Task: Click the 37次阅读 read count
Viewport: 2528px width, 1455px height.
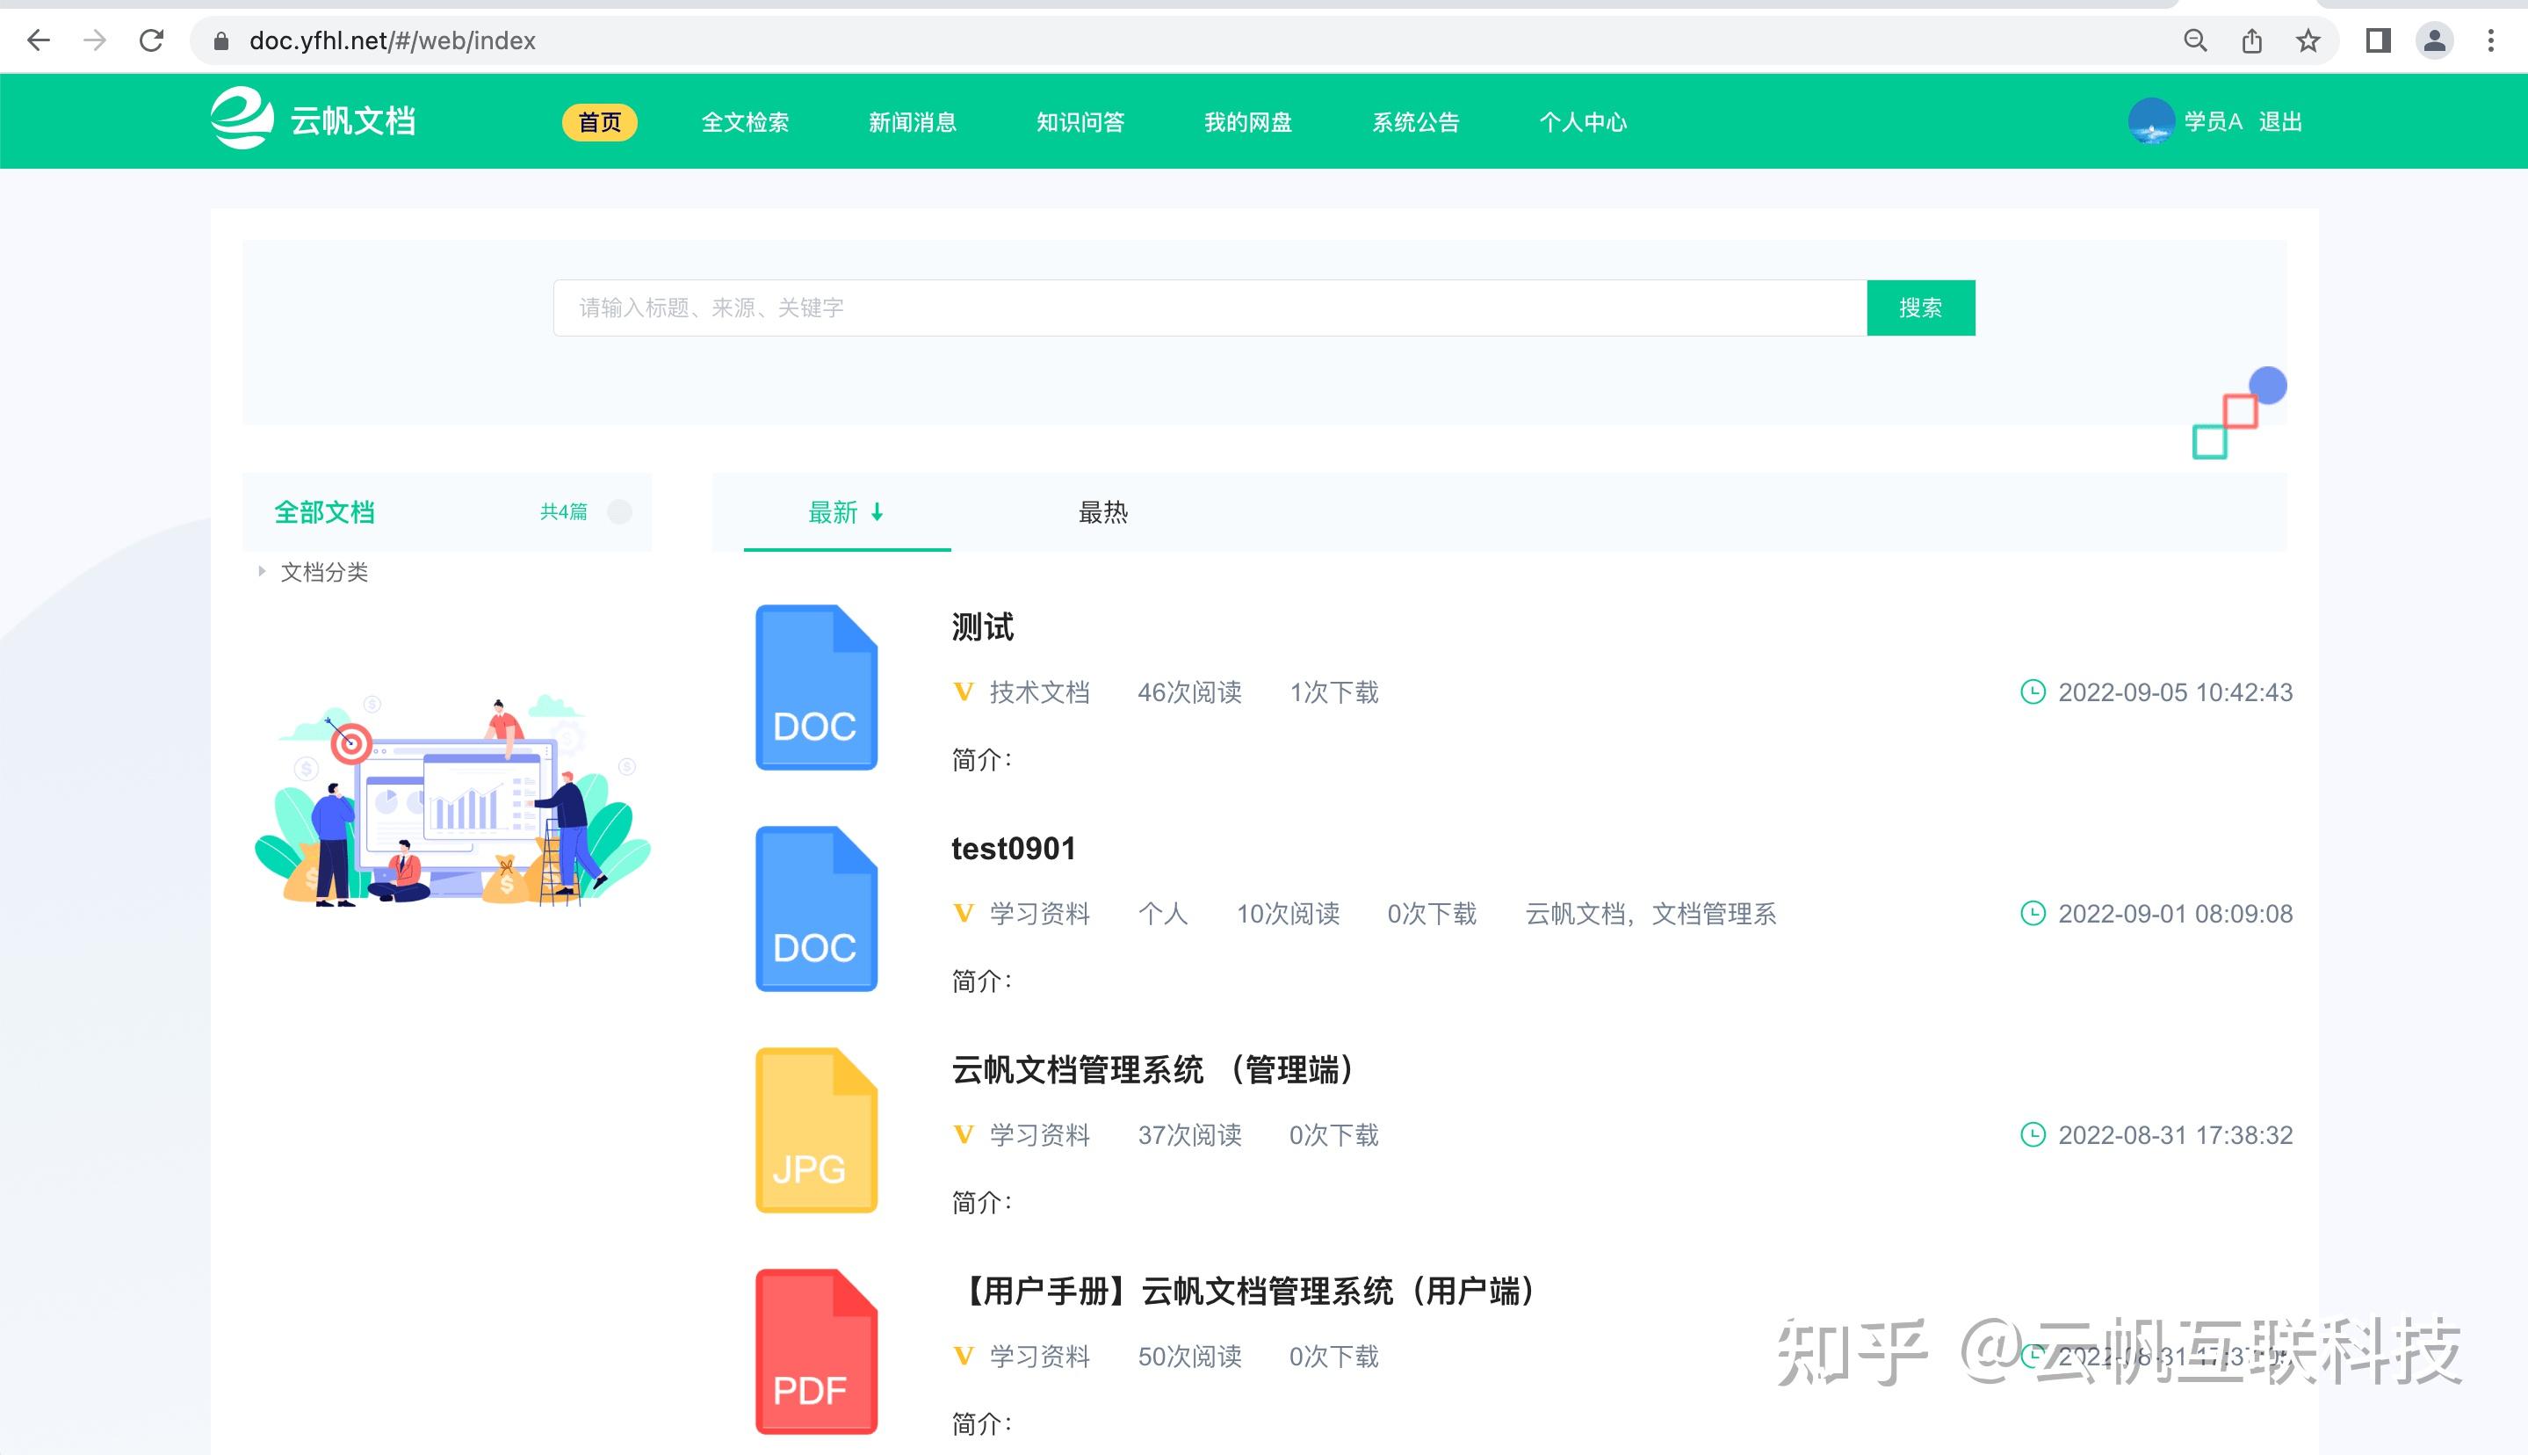Action: coord(1189,1134)
